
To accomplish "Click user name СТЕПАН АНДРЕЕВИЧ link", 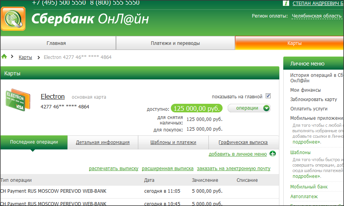I will click(x=318, y=3).
